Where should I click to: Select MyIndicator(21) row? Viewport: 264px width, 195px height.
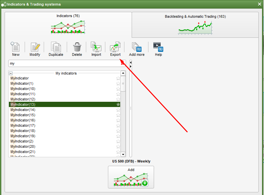[x=65, y=152]
